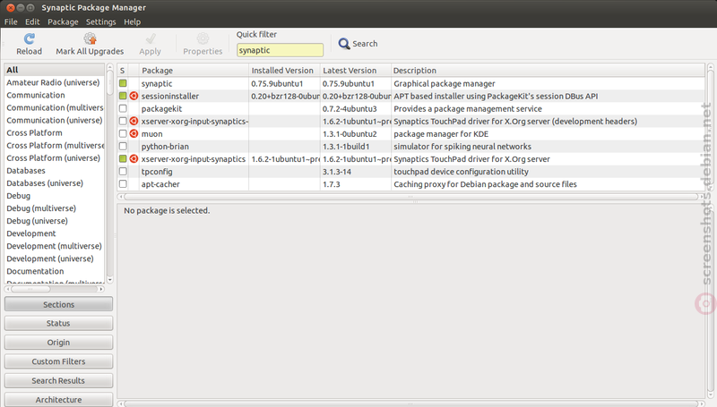Screen dimensions: 717x407
Task: Select the Databases section
Action: point(55,171)
